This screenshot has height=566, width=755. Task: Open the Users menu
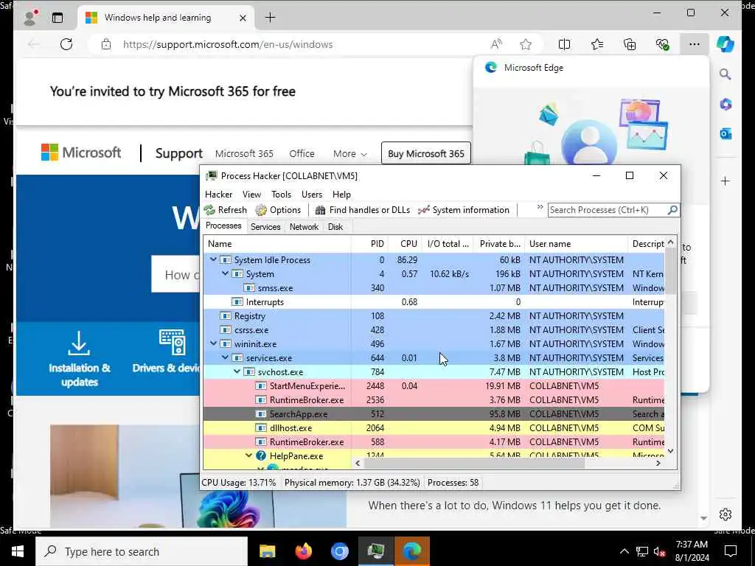(x=312, y=195)
